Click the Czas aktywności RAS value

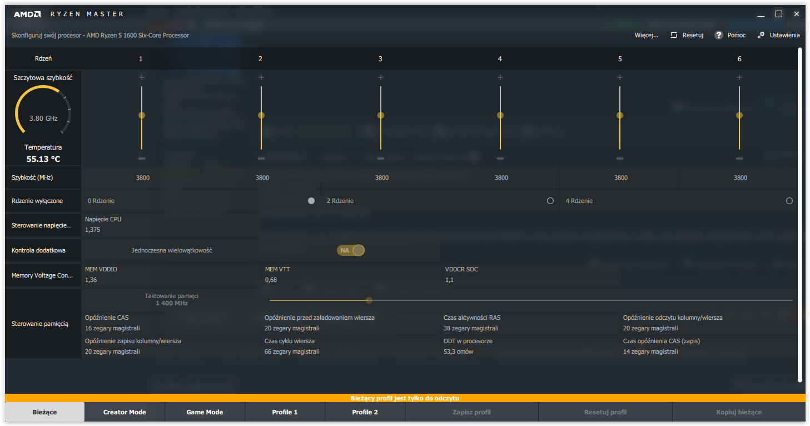471,328
